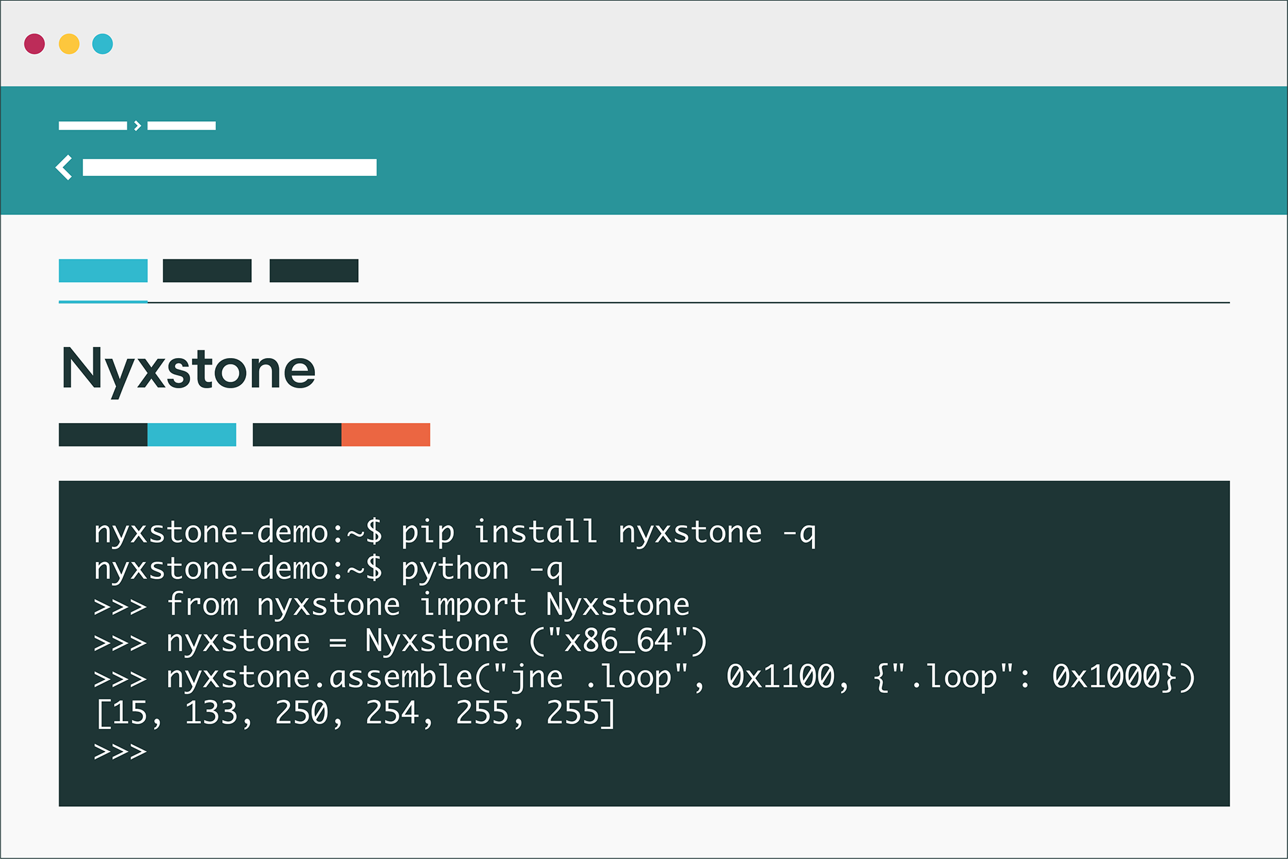Click the pip install nyxstone command line
Image resolution: width=1288 pixels, height=859 pixels.
pyautogui.click(x=455, y=532)
